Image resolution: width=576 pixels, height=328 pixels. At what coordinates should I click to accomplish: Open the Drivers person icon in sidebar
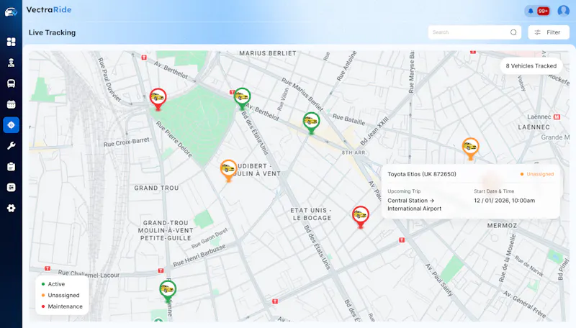(x=11, y=63)
